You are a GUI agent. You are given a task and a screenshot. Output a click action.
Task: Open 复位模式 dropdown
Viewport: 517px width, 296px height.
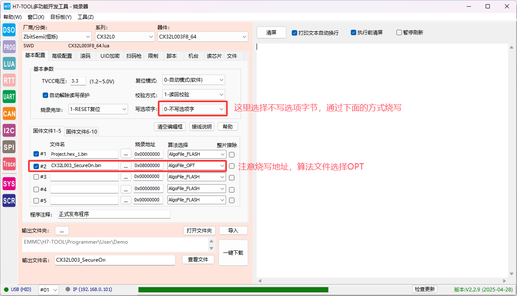click(194, 80)
